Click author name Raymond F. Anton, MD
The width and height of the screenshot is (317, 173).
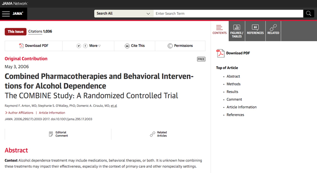(x=21, y=105)
